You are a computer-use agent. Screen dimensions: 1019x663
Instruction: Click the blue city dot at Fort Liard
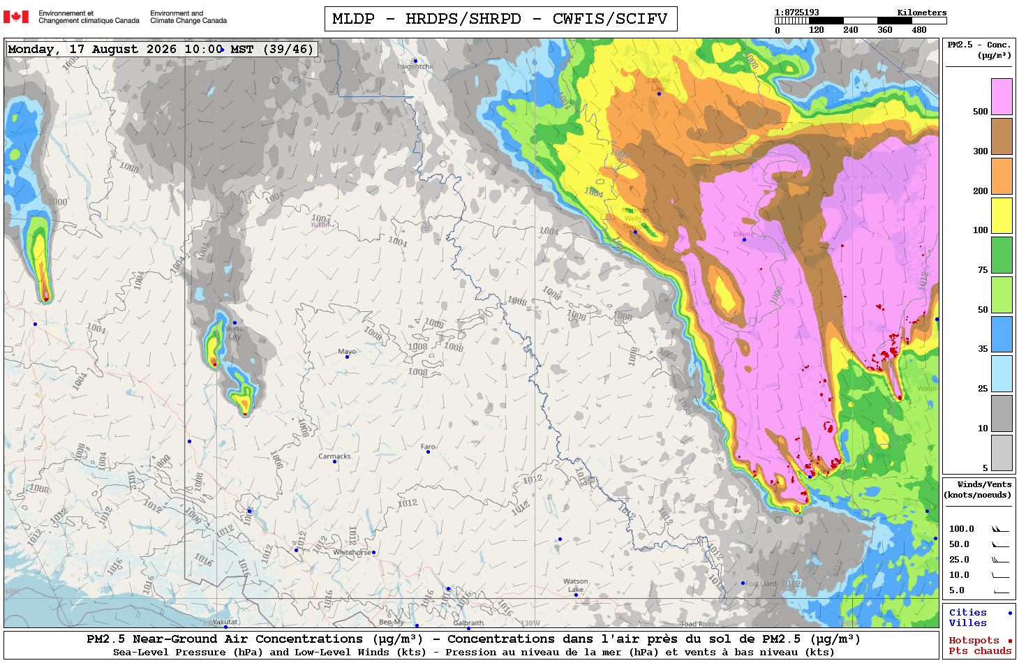click(743, 583)
